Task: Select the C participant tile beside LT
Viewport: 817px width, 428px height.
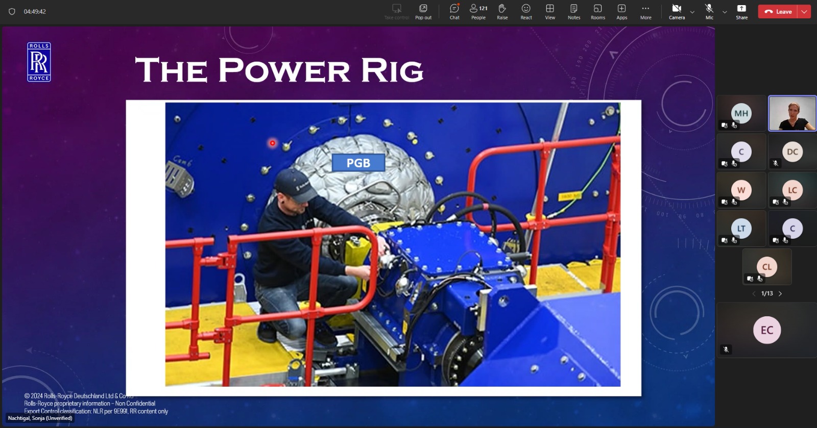Action: pos(792,228)
